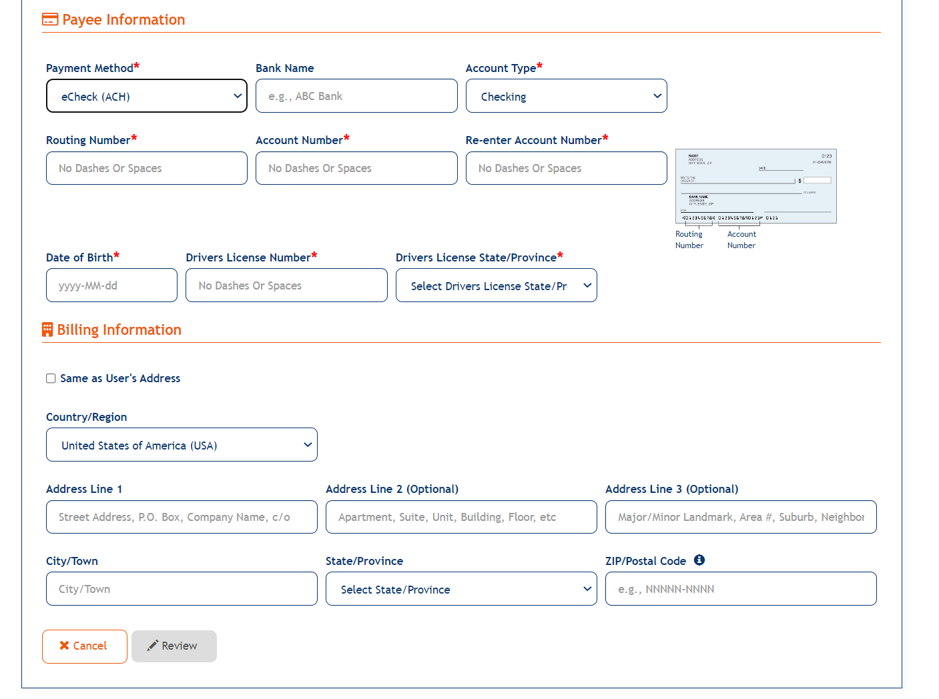Click the sample check image
The height and width of the screenshot is (699, 939).
(x=755, y=186)
